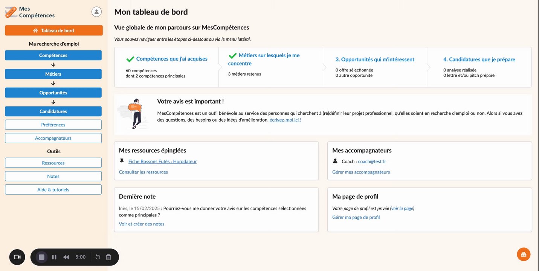Open the Métiers sidebar step

(x=53, y=74)
